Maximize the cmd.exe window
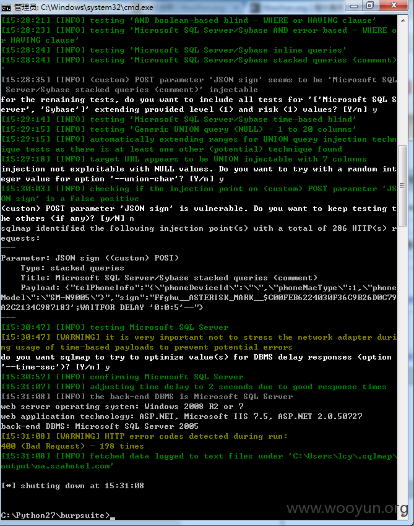Viewport: 414px width, 526px height. pyautogui.click(x=371, y=6)
